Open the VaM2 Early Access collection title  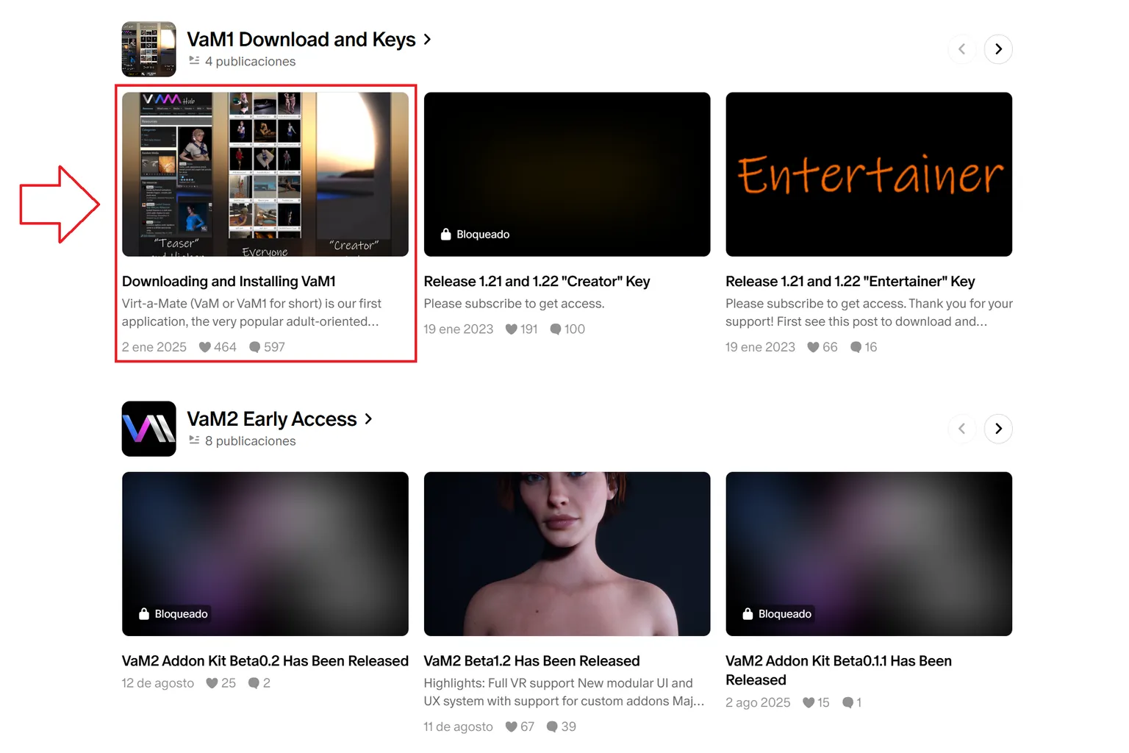click(x=272, y=419)
